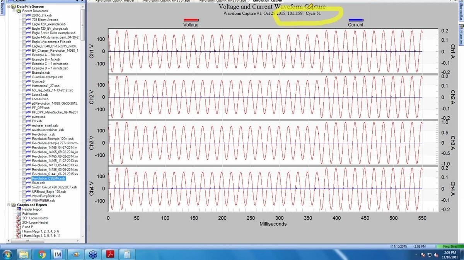Uncheck the Revolution_CBEMA.xsb file checkbox
The image size is (464, 260).
[25, 179]
